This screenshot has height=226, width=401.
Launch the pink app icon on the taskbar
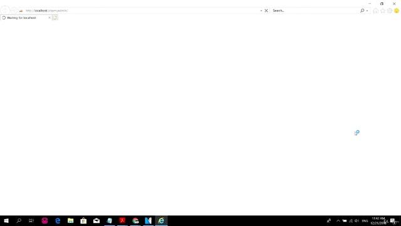(44, 220)
